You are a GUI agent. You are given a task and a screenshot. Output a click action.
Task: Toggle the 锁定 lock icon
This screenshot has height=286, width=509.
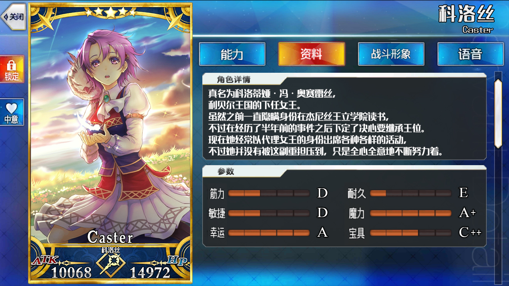click(12, 69)
